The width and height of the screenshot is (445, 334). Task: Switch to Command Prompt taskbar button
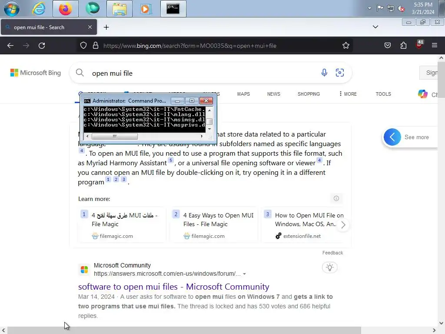(173, 9)
